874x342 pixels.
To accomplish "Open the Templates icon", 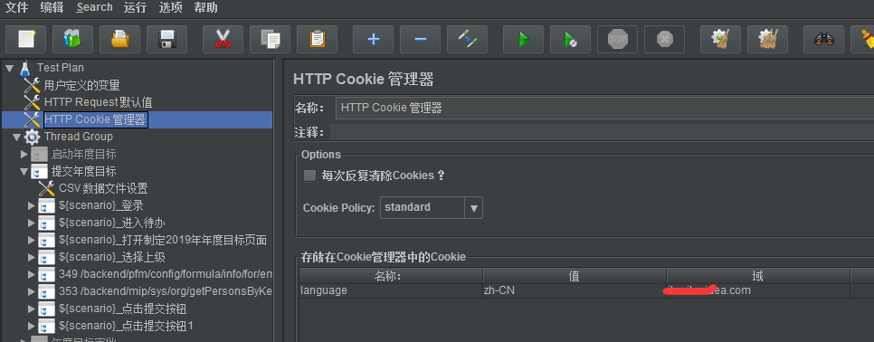I will (x=72, y=40).
